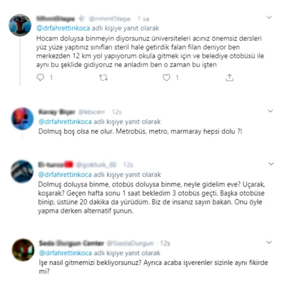The width and height of the screenshot is (291, 281).
Task: Open @drfahrettinkoca mention in third tweet
Action: click(65, 175)
